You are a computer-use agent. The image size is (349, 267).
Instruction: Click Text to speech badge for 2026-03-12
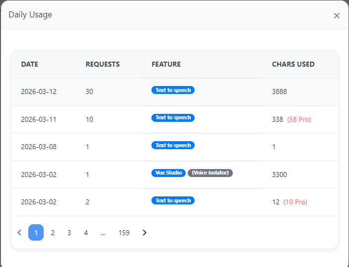point(173,90)
